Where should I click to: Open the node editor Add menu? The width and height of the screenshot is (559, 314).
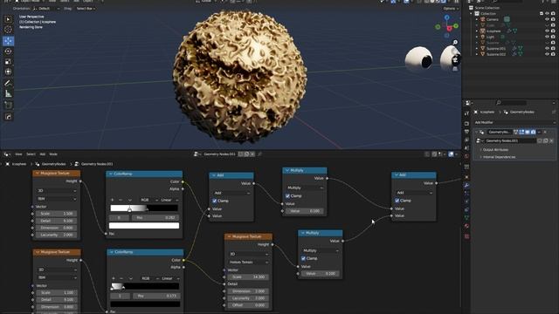pyautogui.click(x=43, y=154)
